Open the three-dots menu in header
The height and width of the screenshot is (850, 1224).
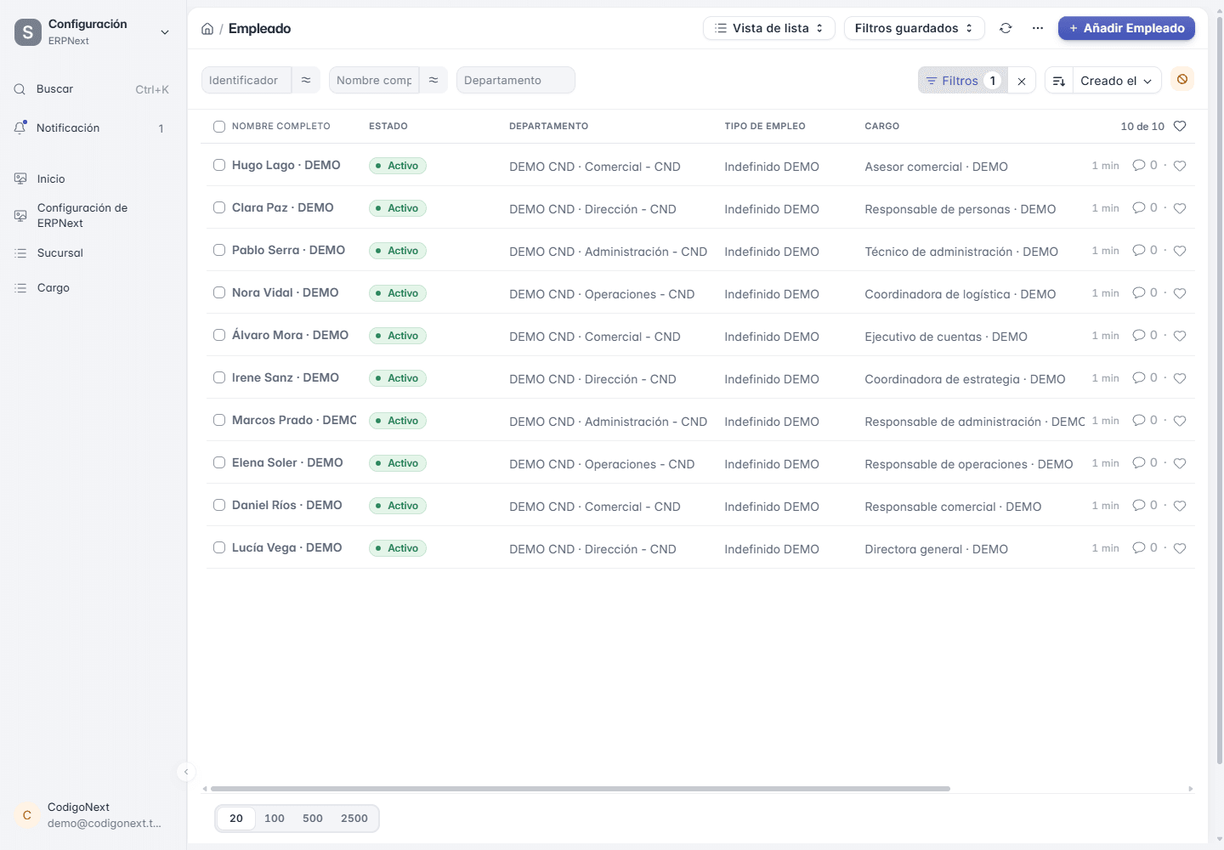pyautogui.click(x=1038, y=28)
